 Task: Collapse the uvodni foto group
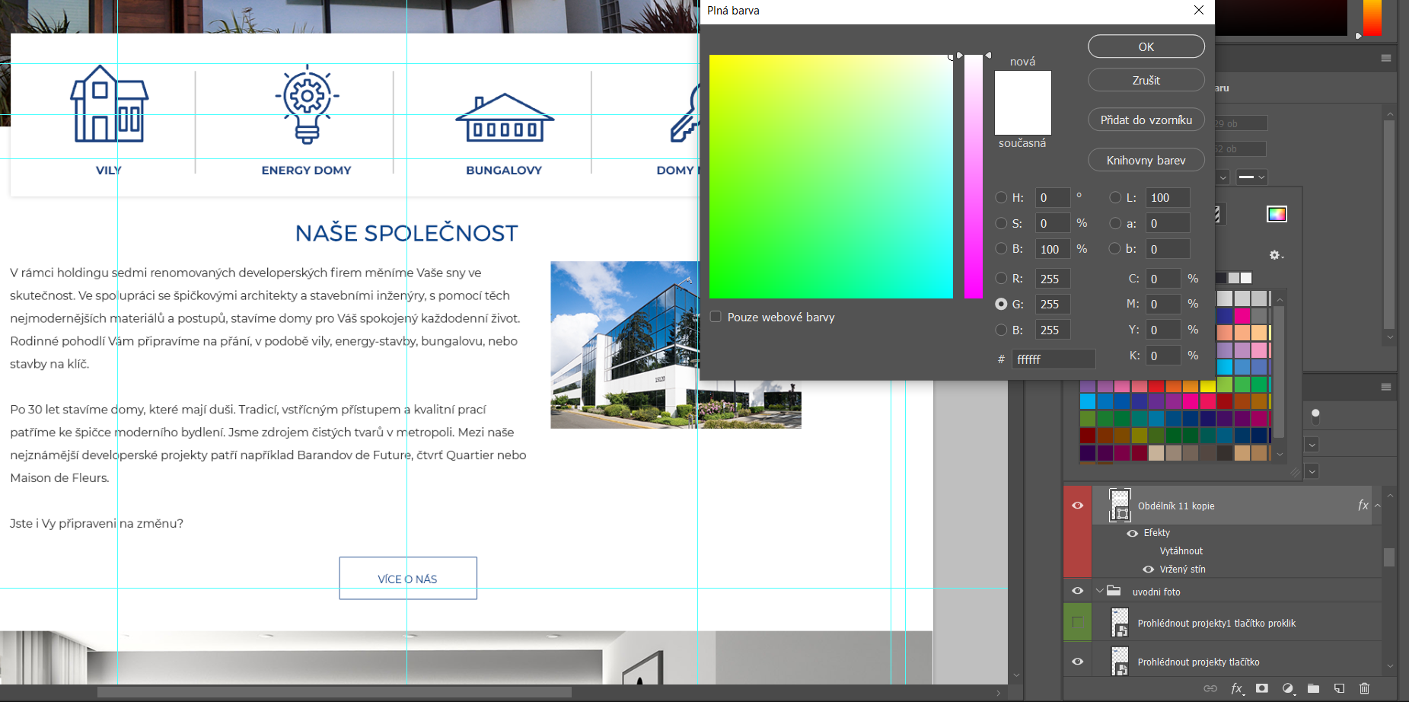pos(1099,591)
